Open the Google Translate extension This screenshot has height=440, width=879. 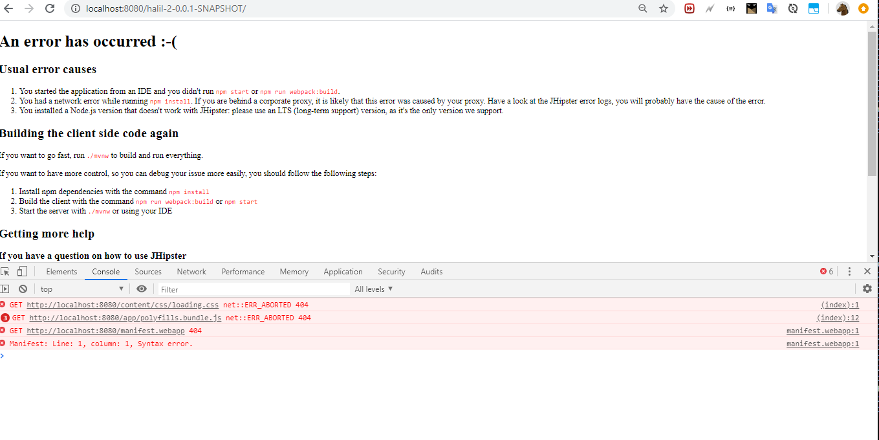coord(772,8)
